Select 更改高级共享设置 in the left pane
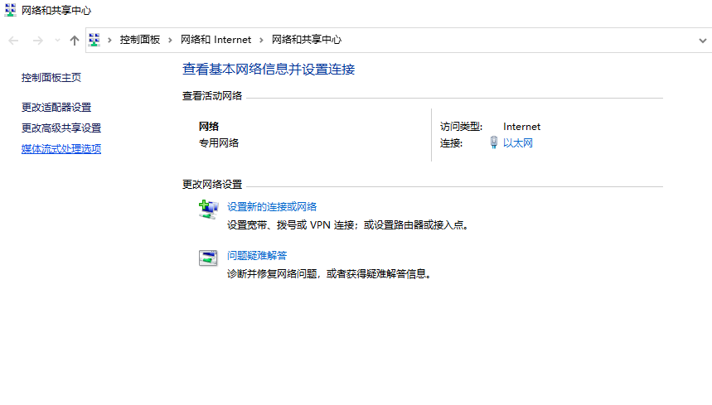 (61, 128)
